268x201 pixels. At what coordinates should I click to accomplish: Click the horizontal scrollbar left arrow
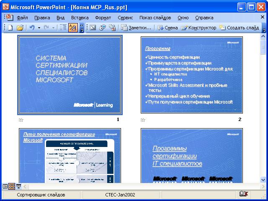[25, 186]
